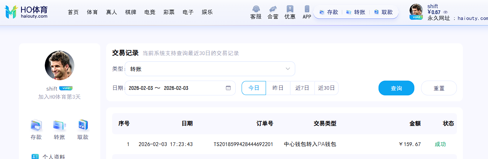Click the top bar 存款 deposit link
The height and width of the screenshot is (159, 488).
329,12
